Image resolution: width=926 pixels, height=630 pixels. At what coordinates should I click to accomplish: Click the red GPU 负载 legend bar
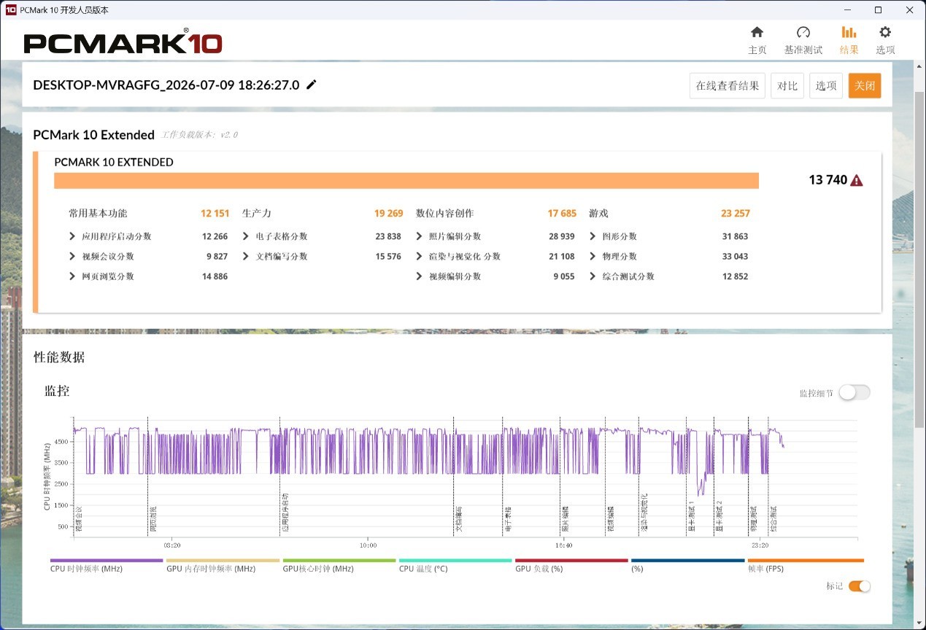[571, 560]
